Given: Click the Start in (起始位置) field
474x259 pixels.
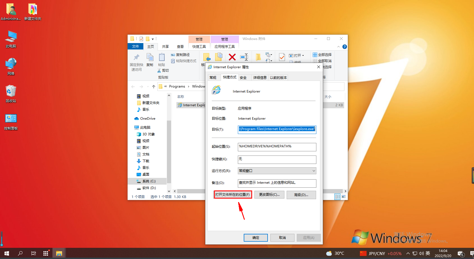Looking at the screenshot, I should pyautogui.click(x=277, y=147).
